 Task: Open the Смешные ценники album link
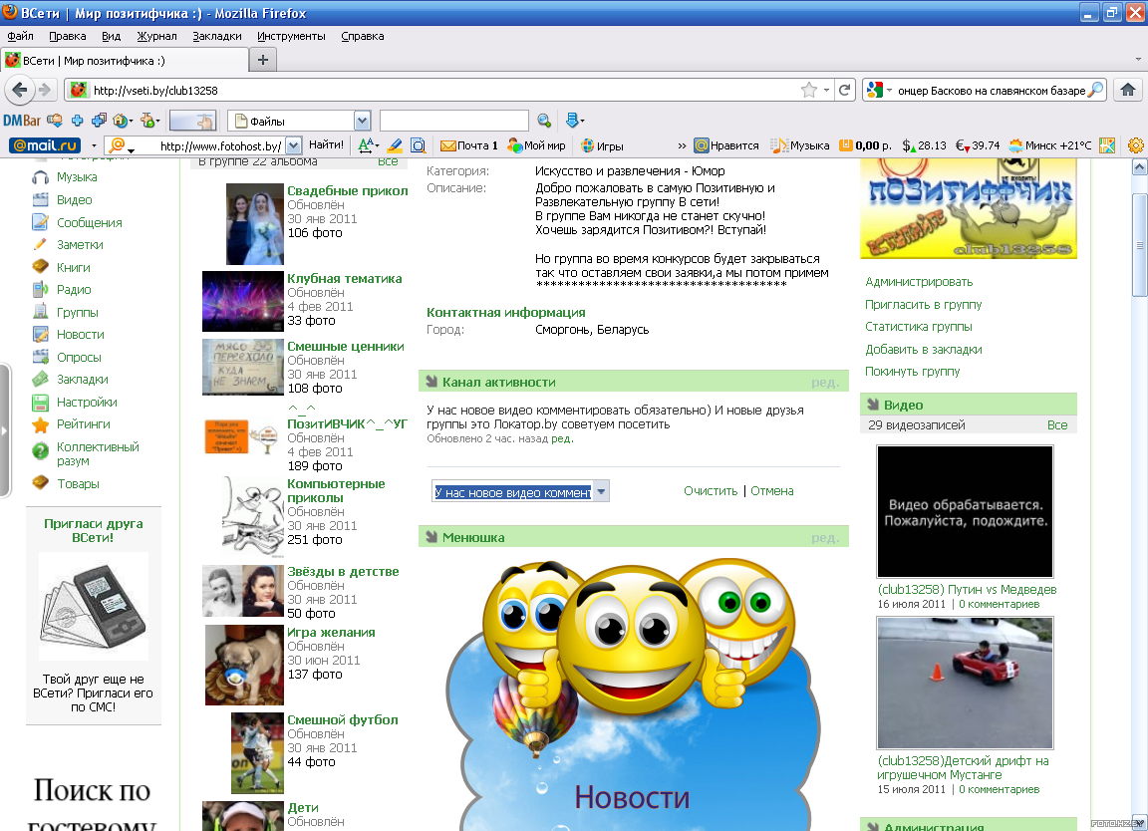(346, 347)
